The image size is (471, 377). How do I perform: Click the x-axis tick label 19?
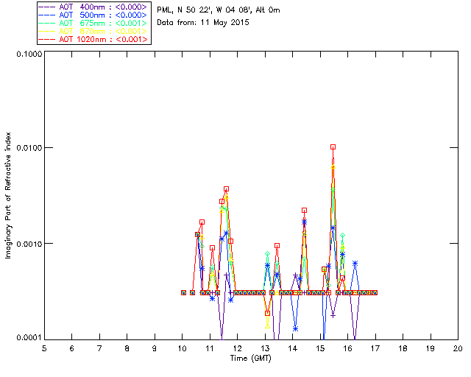pos(430,348)
